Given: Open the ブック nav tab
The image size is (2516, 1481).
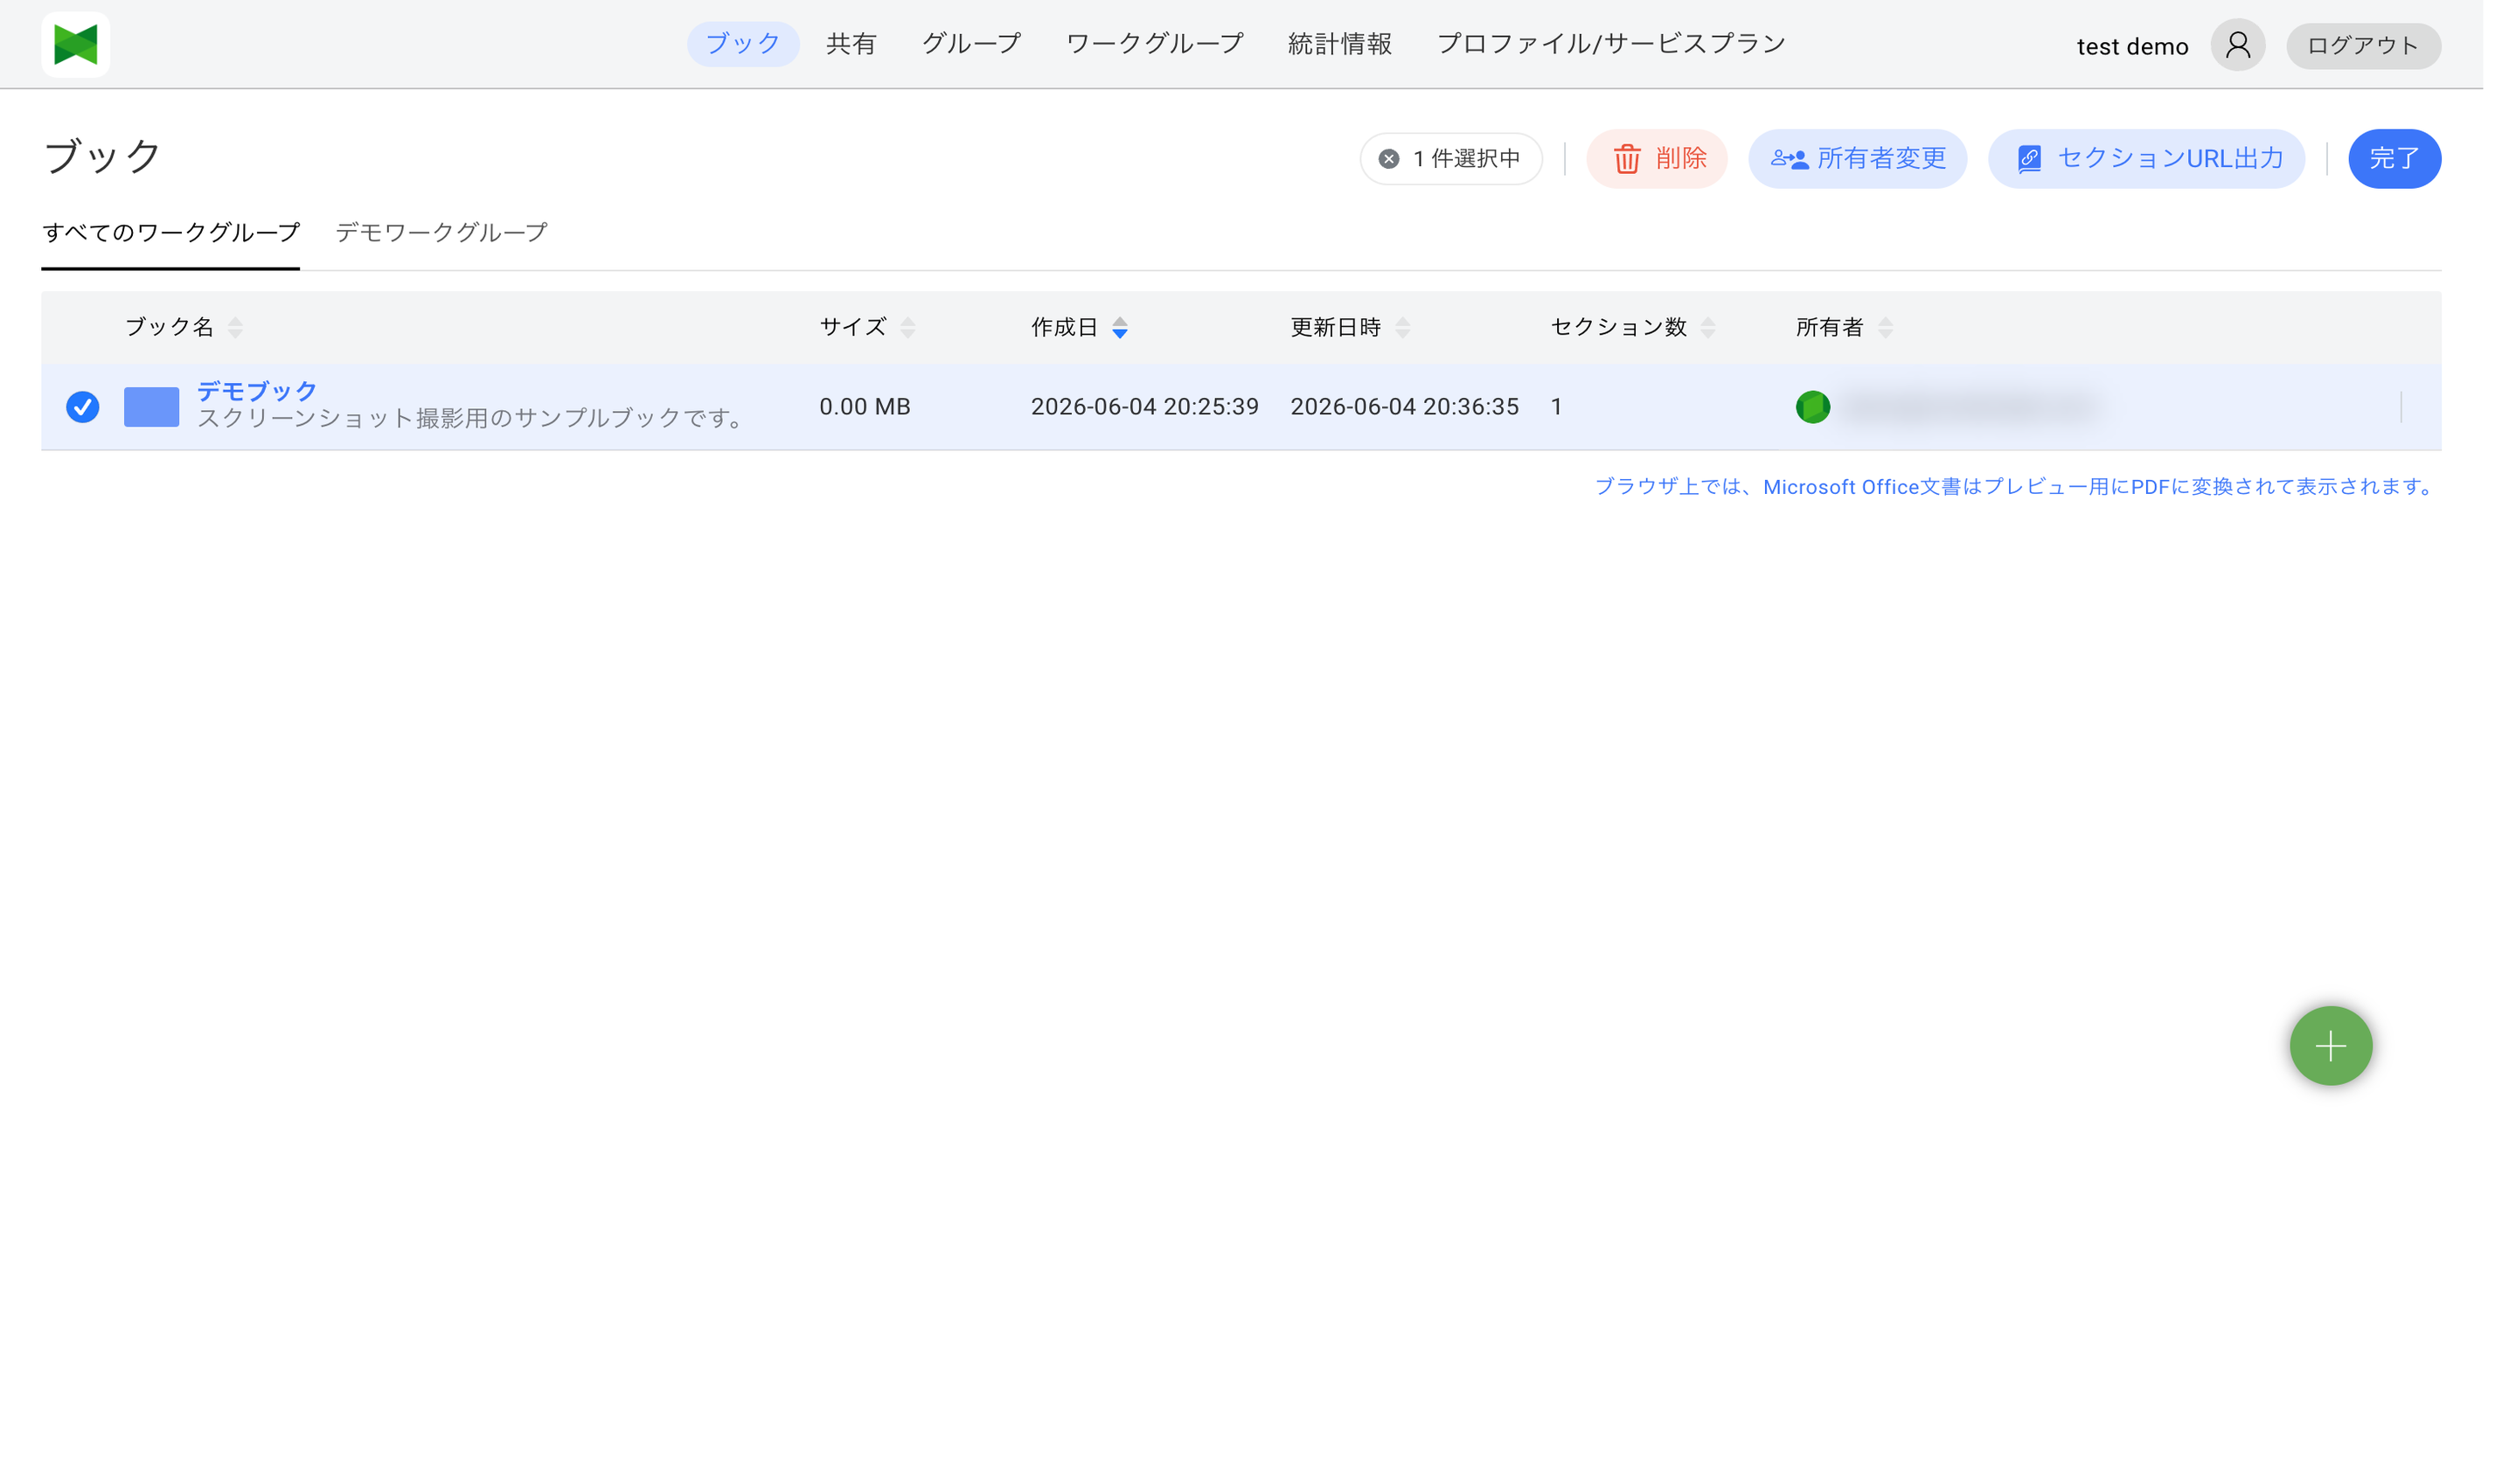Looking at the screenshot, I should tap(743, 45).
